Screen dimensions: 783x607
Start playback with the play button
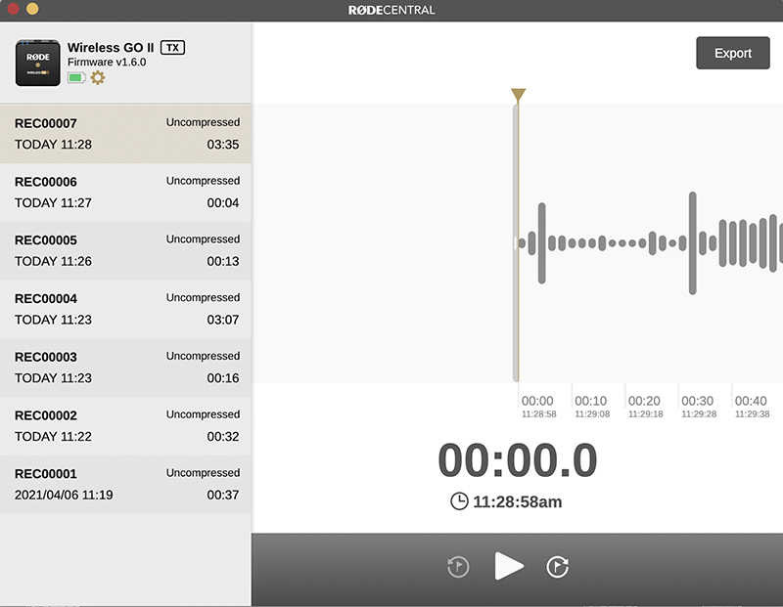[508, 566]
